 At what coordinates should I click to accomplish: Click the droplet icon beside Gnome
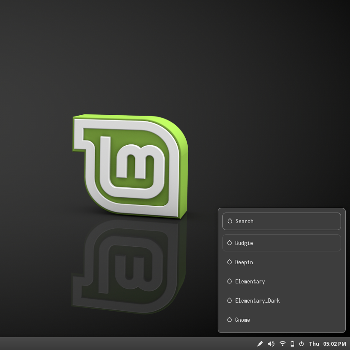pyautogui.click(x=230, y=319)
